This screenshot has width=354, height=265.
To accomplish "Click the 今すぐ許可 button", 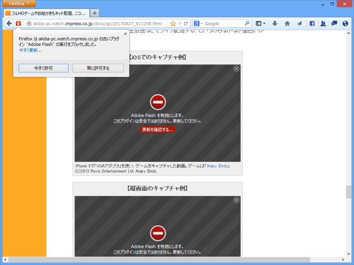I will [43, 68].
